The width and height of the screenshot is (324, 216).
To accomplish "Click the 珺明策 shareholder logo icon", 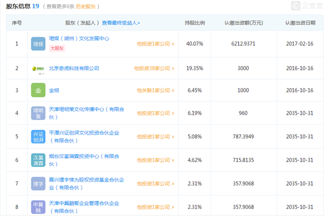I will [38, 113].
